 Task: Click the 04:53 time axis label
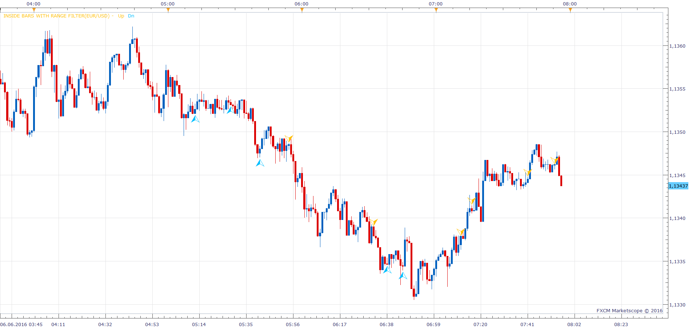coord(152,324)
